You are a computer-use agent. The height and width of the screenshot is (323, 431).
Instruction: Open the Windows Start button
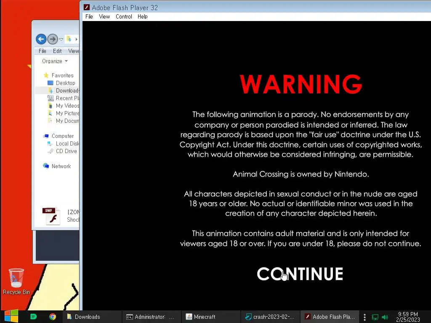11,316
